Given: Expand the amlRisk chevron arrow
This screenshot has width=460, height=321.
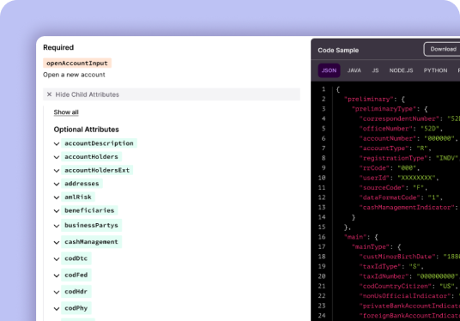Looking at the screenshot, I should click(x=57, y=197).
